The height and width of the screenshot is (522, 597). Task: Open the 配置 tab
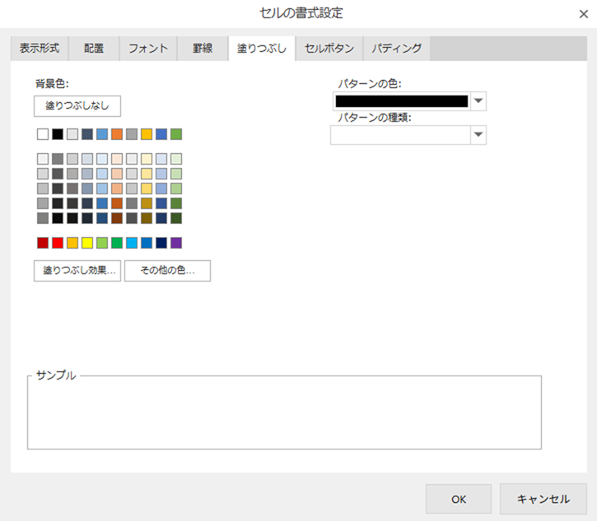coord(94,49)
